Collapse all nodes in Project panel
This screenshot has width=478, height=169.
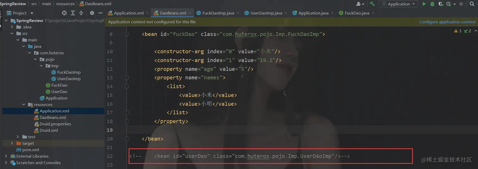click(81, 13)
